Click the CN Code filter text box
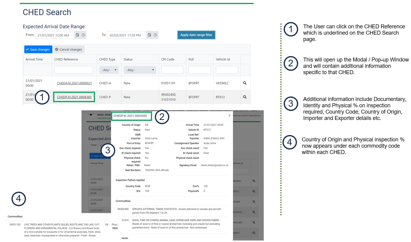Viewport: 411px width, 242px height. (172, 70)
